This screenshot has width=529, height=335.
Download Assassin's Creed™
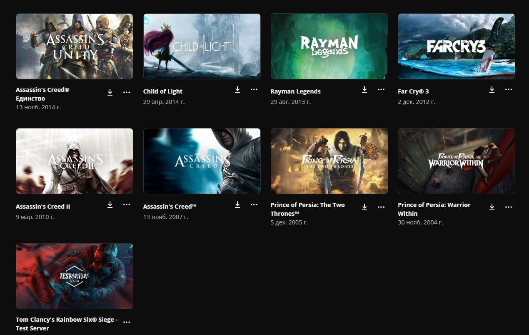pyautogui.click(x=237, y=204)
